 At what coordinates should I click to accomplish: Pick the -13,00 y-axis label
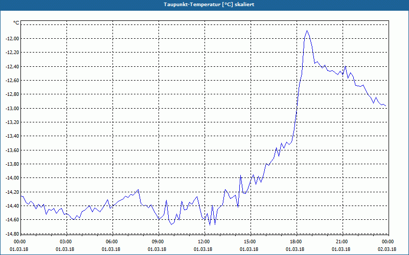pyautogui.click(x=13, y=108)
